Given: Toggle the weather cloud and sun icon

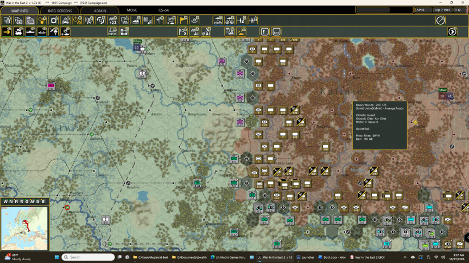Looking at the screenshot, I should (x=171, y=21).
